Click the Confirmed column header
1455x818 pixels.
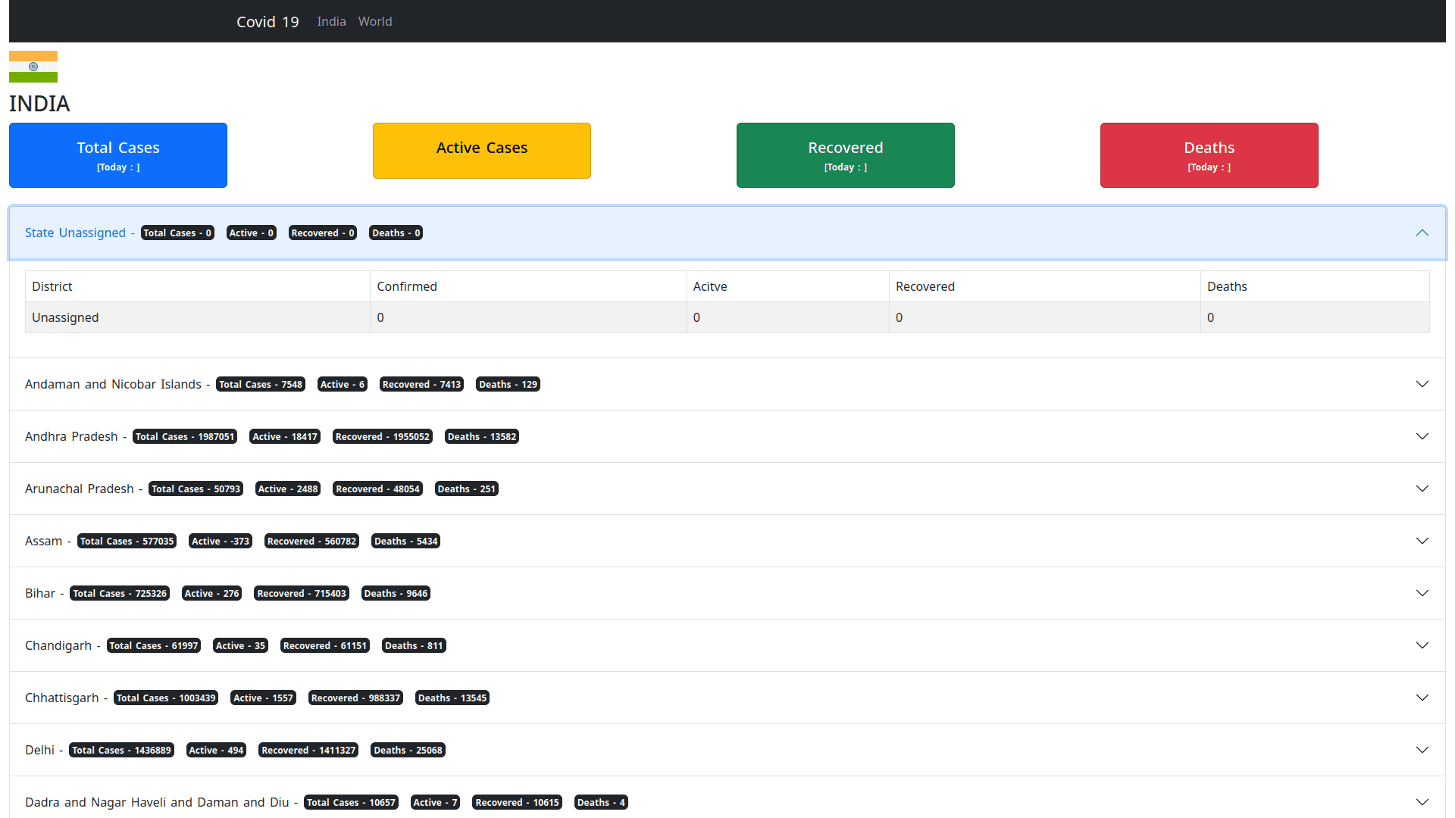(407, 286)
